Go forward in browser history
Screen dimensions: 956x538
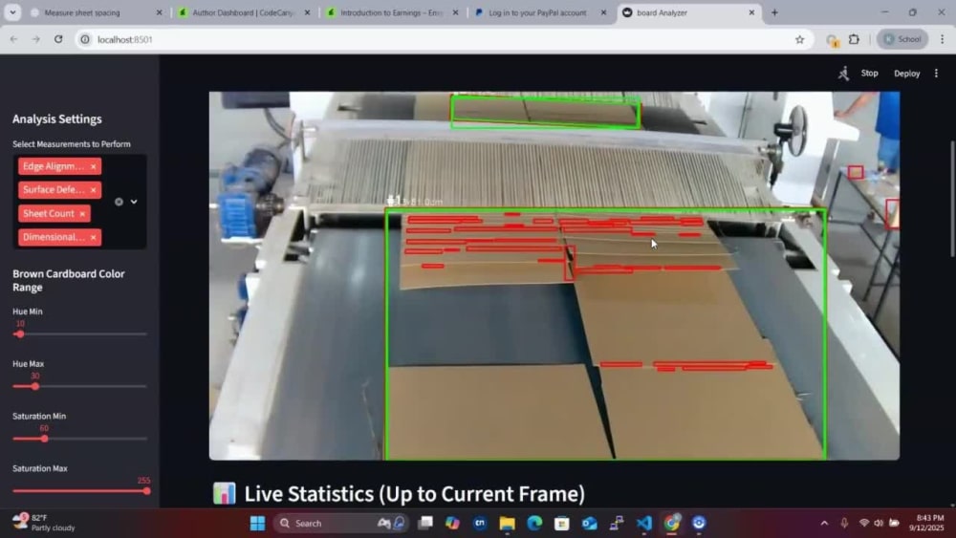36,39
